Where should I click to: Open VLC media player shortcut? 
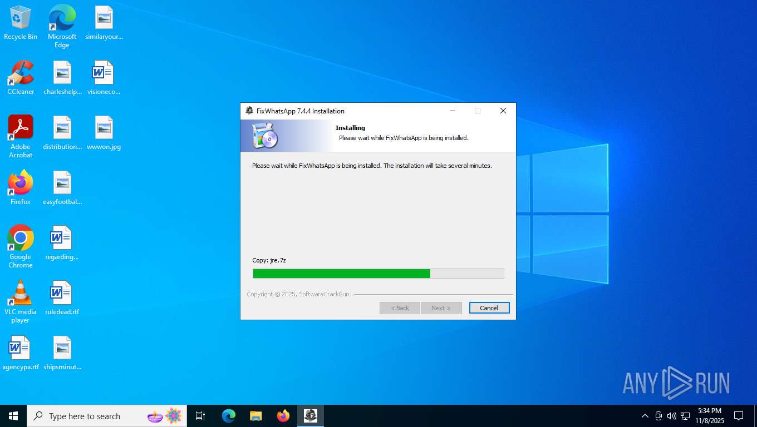tap(21, 302)
